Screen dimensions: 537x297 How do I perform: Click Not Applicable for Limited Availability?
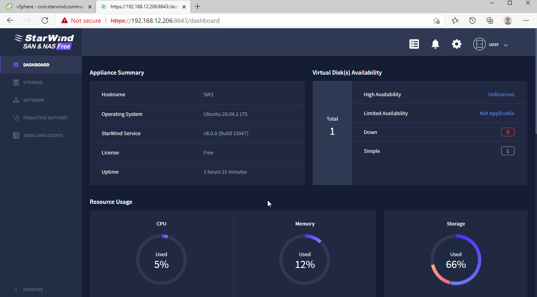(x=497, y=113)
